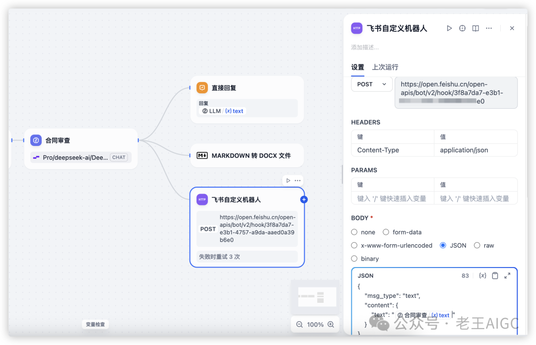The width and height of the screenshot is (536, 345).
Task: Copy JSON with the clipboard icon
Action: coord(495,276)
